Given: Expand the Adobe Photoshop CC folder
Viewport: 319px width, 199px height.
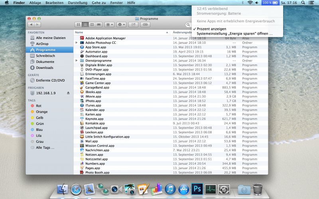Looking at the screenshot, I should (77, 43).
